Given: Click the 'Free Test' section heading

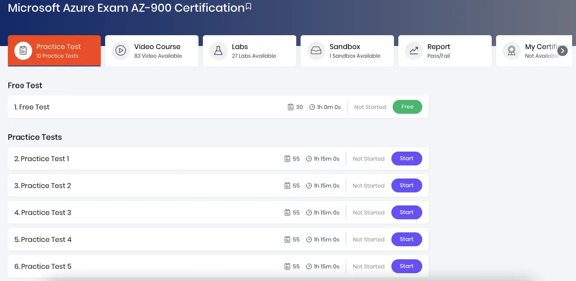Looking at the screenshot, I should pos(25,86).
